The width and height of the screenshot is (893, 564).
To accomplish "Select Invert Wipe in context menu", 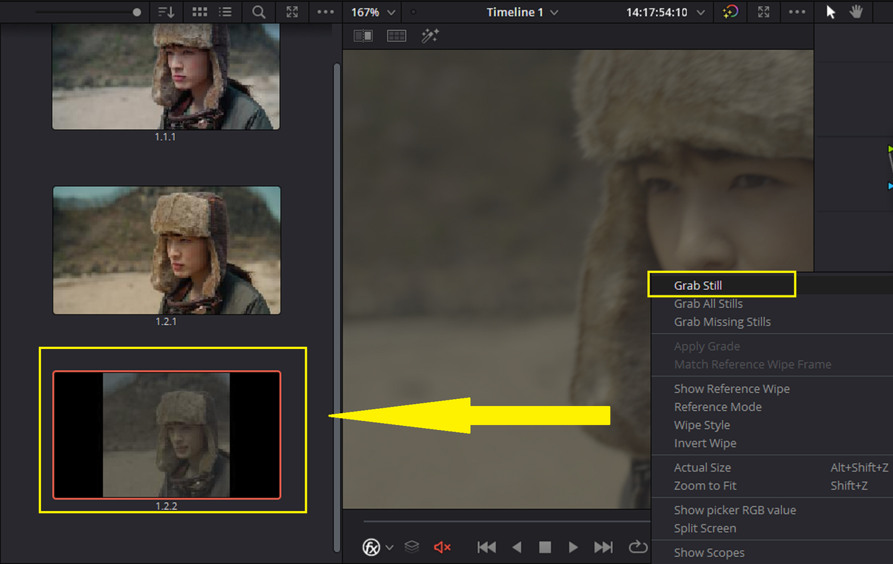I will coord(705,443).
